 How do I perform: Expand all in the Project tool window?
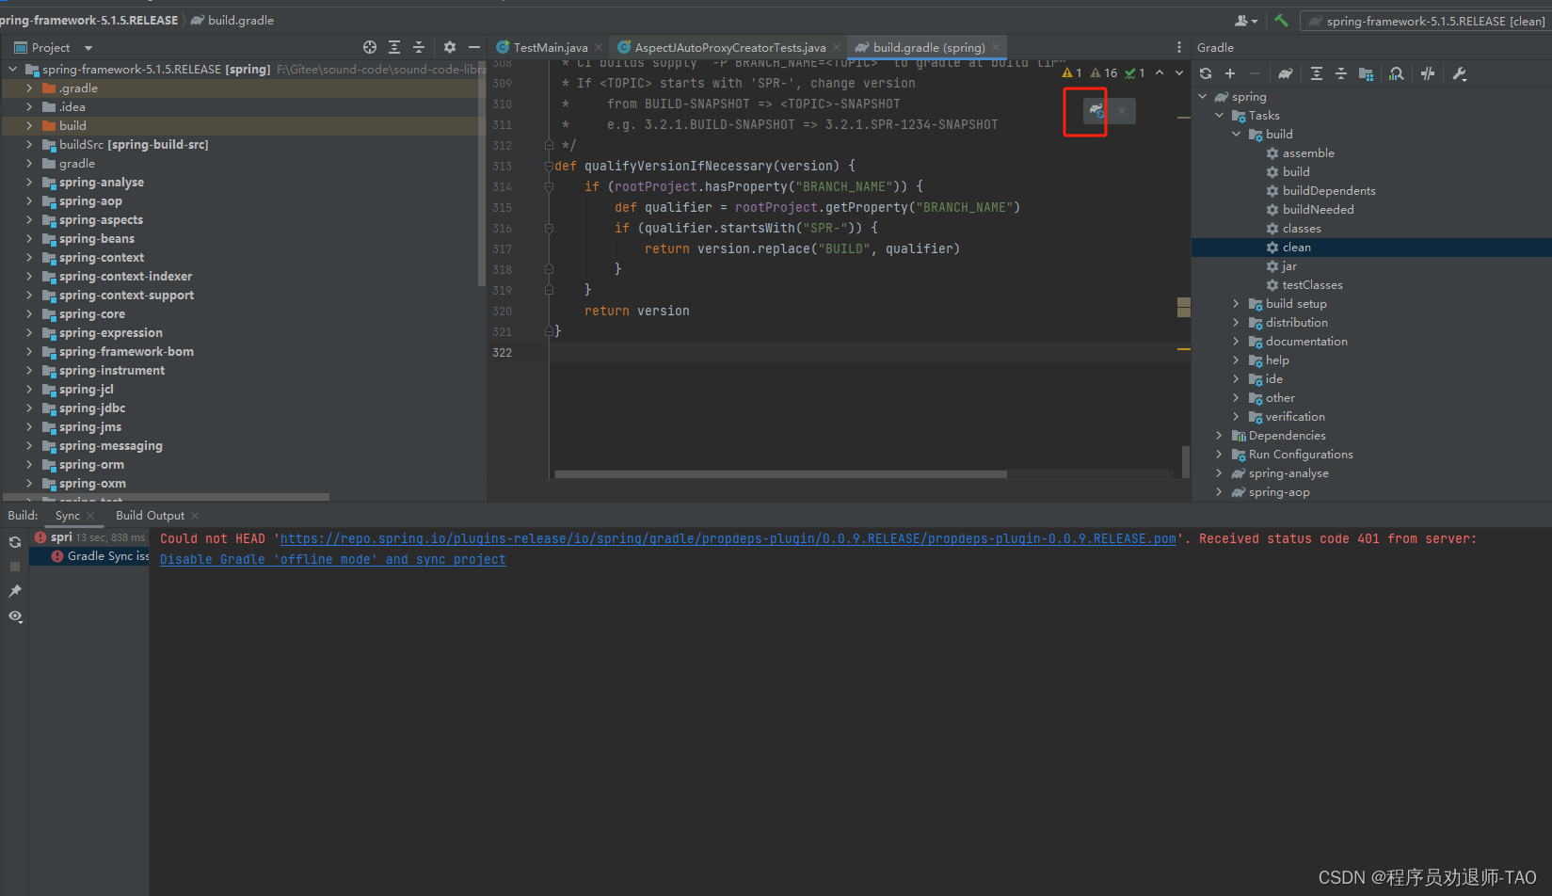pos(394,47)
